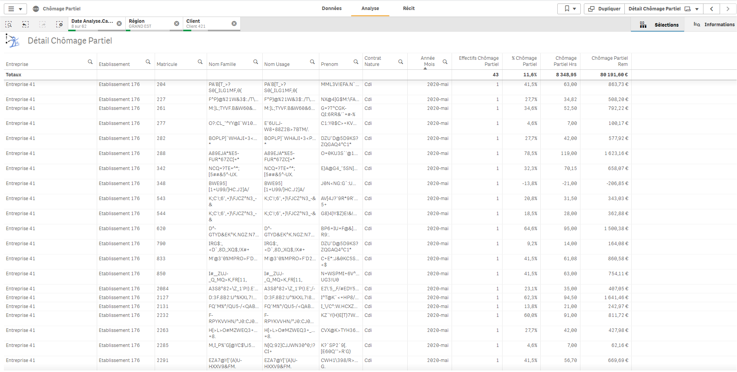Open the hamburger navigation menu
The height and width of the screenshot is (372, 737).
coord(15,9)
